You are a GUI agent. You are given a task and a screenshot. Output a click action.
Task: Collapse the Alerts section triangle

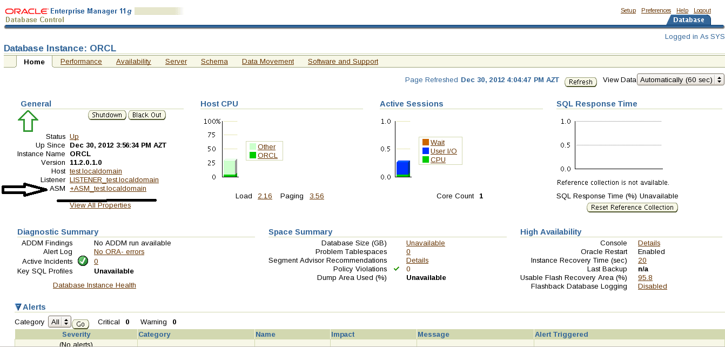click(18, 307)
